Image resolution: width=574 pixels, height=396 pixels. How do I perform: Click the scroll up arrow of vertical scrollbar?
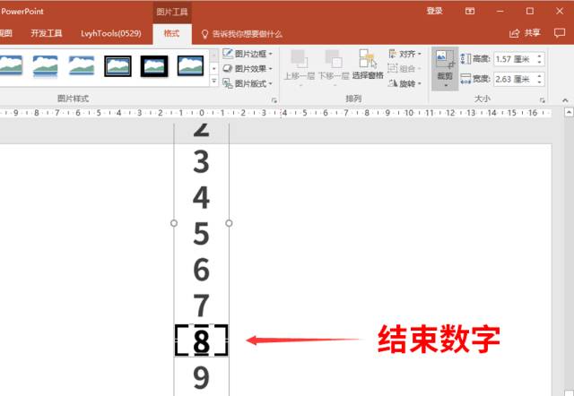569,113
